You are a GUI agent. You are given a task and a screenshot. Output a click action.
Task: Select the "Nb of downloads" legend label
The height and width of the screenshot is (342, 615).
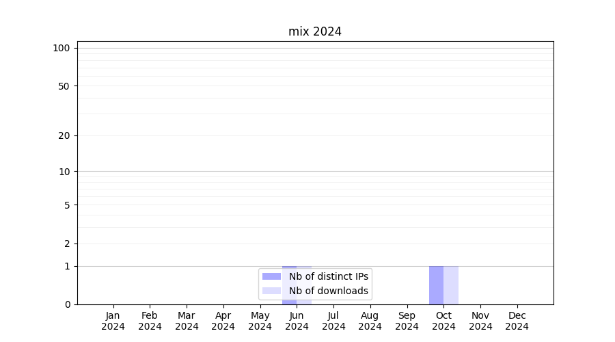coord(328,291)
